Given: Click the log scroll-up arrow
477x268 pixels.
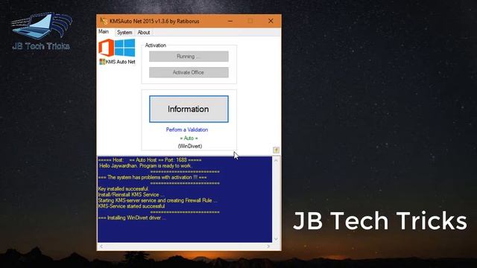Looking at the screenshot, I should 276,161.
